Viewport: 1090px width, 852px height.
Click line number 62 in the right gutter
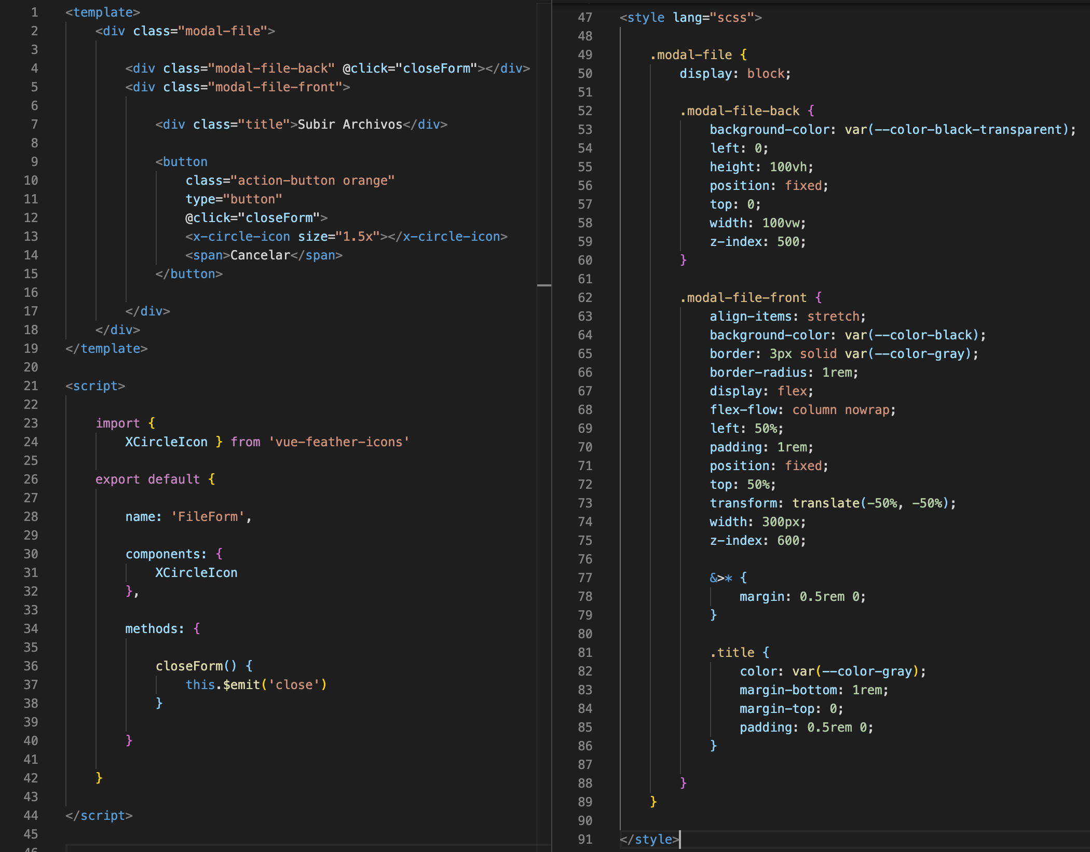point(585,298)
